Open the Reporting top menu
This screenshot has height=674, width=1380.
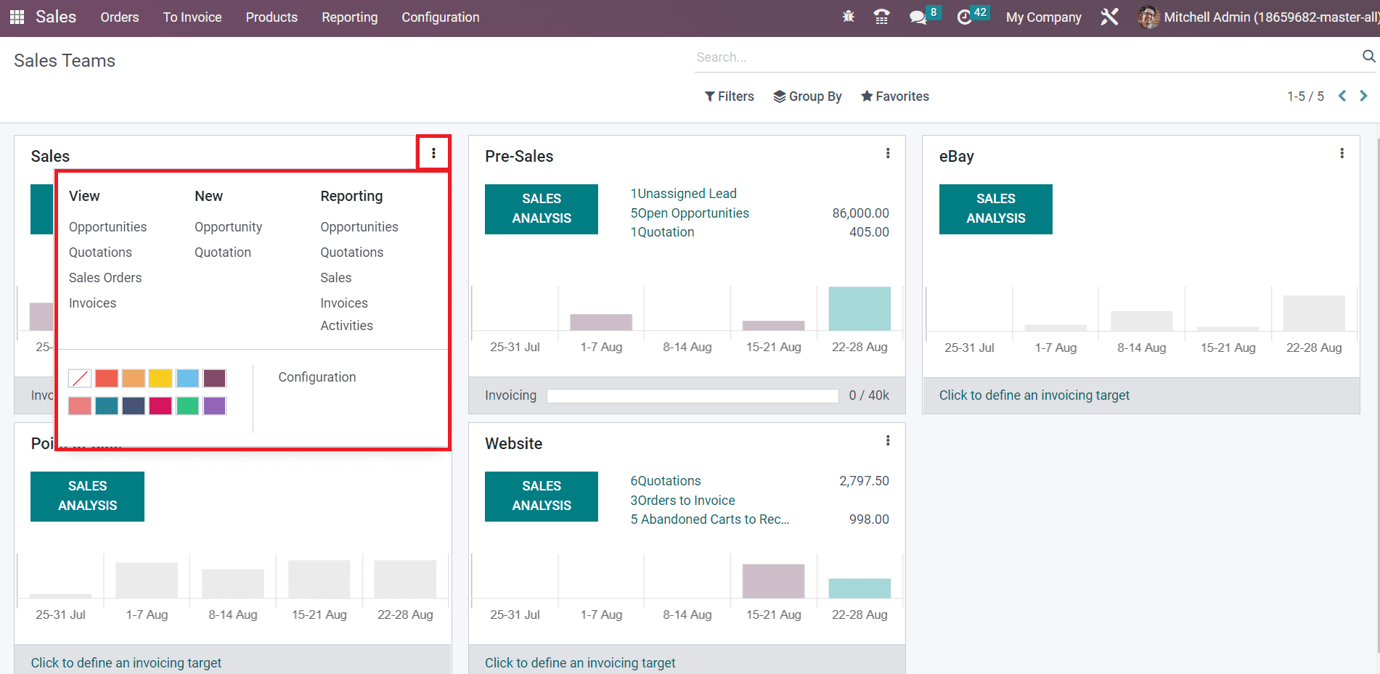[x=349, y=17]
